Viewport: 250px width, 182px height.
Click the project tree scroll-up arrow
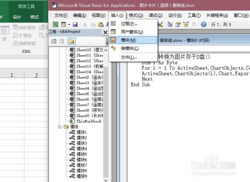pos(106,50)
